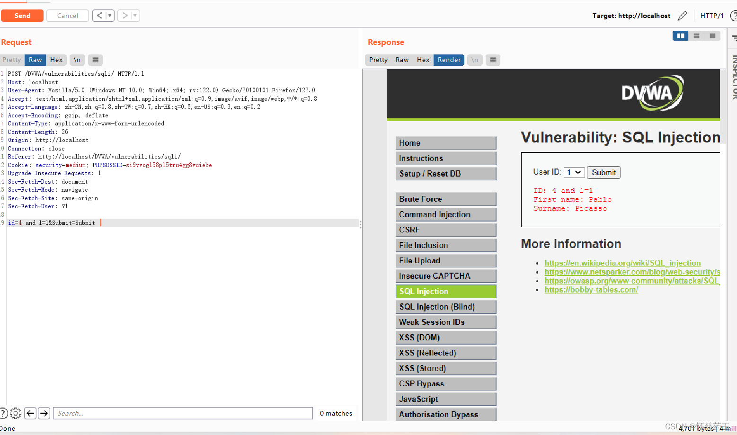737x435 pixels.
Task: Open the Wikipedia SQL_injection link
Action: point(622,263)
